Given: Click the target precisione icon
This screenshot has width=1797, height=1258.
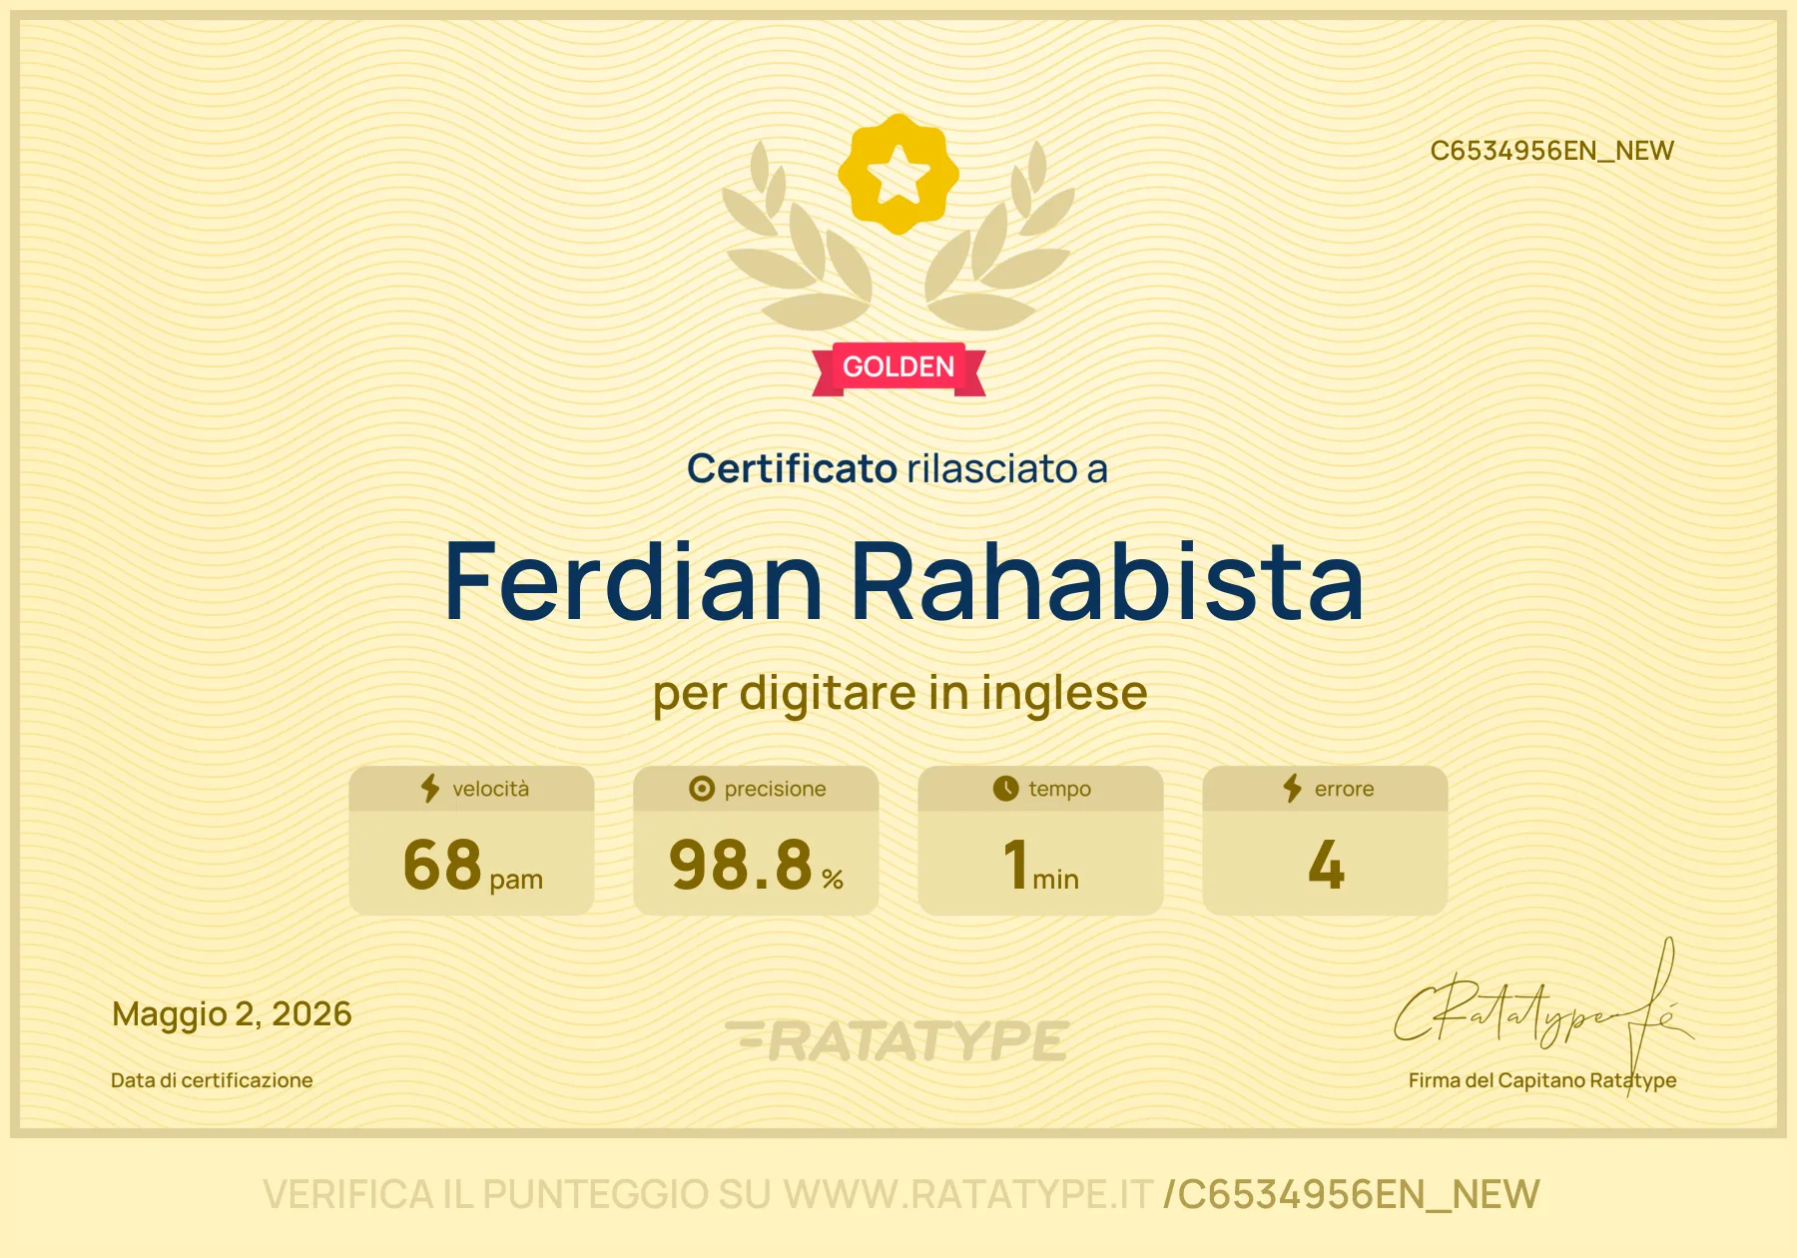Looking at the screenshot, I should pyautogui.click(x=702, y=789).
